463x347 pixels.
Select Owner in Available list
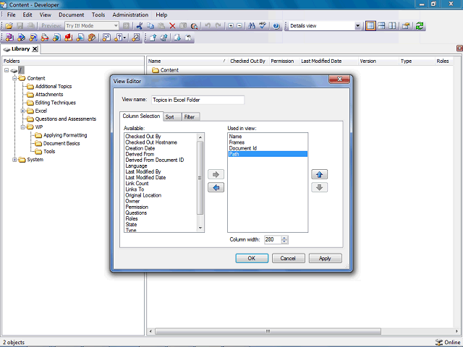point(132,201)
